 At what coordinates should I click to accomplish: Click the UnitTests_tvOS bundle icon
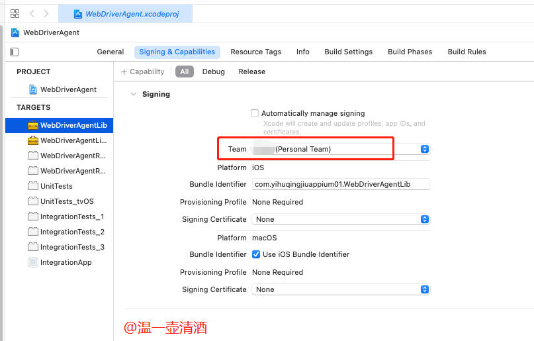coord(33,201)
